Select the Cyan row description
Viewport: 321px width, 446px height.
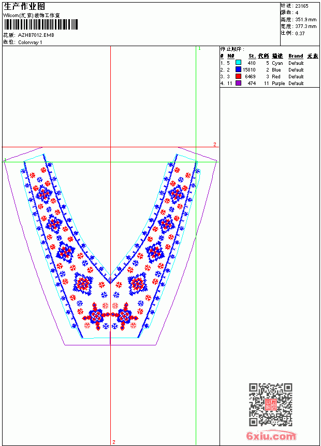[x=278, y=63]
